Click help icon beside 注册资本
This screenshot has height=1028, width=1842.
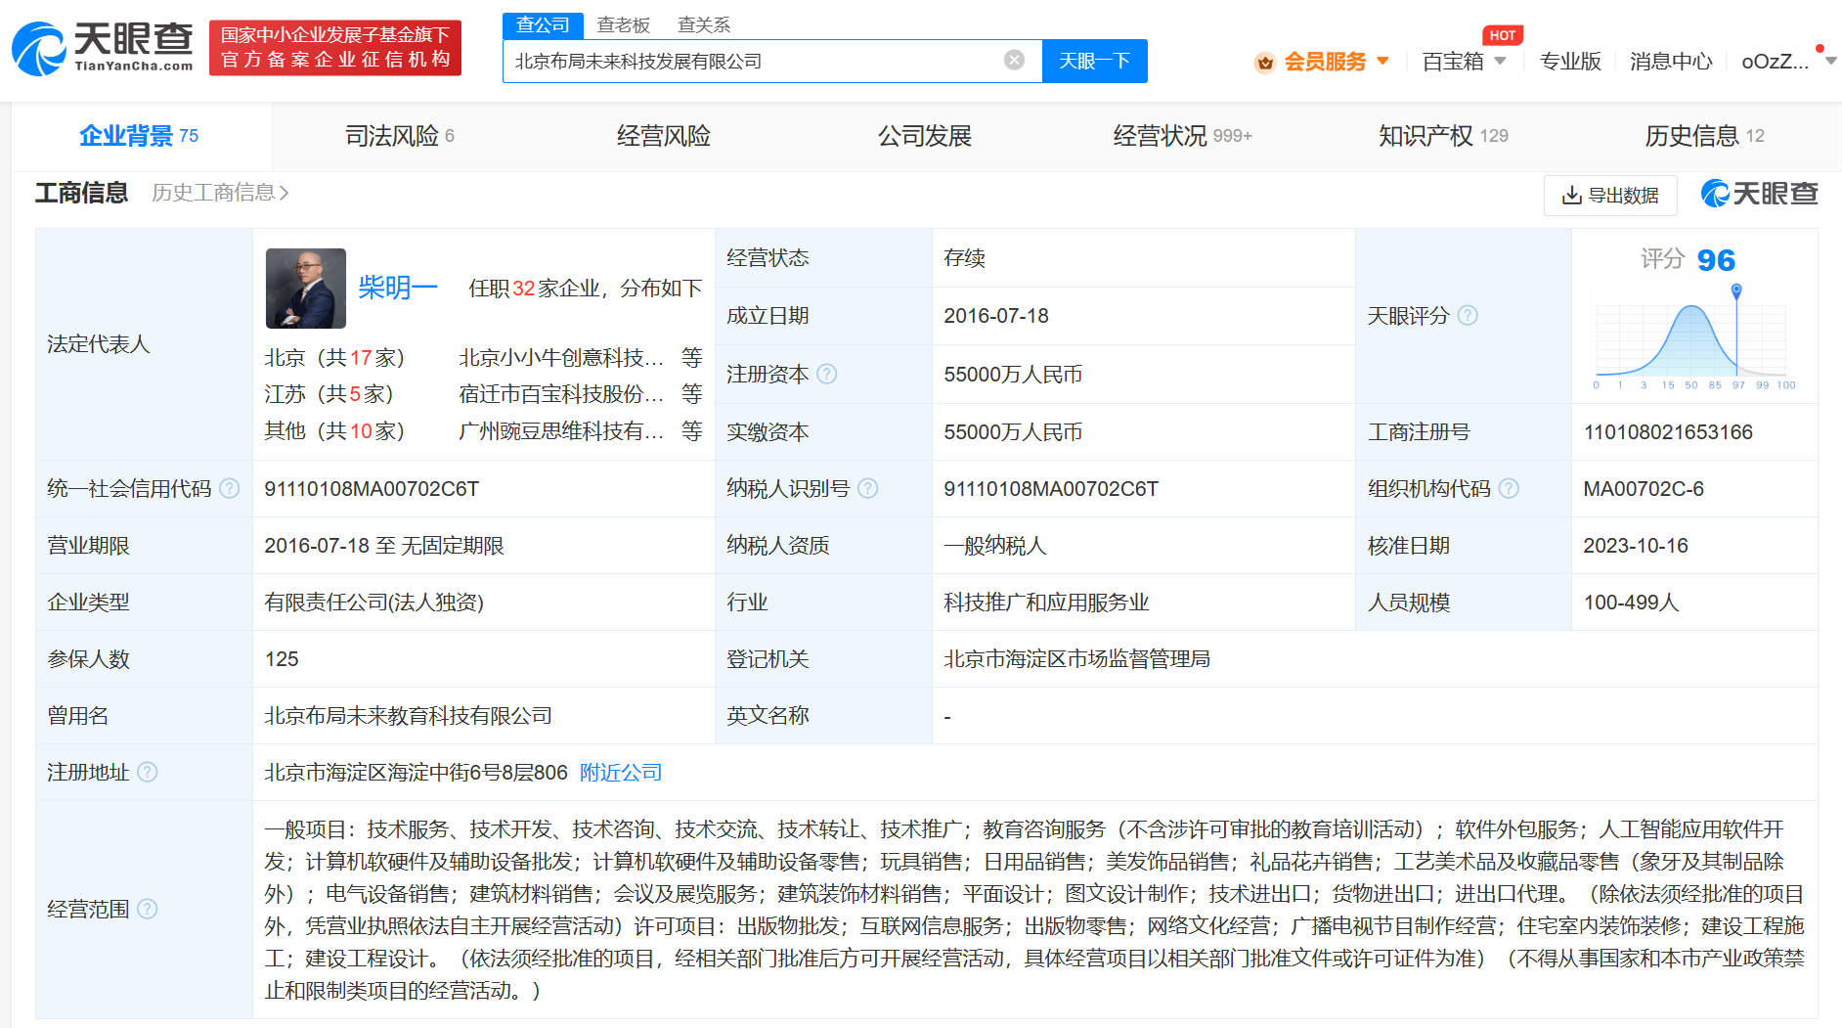point(826,374)
